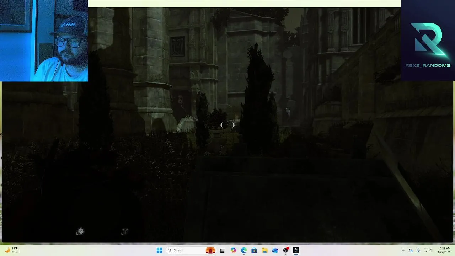Open network quick settings icon
Screen dimensions: 455x256
click(x=425, y=250)
